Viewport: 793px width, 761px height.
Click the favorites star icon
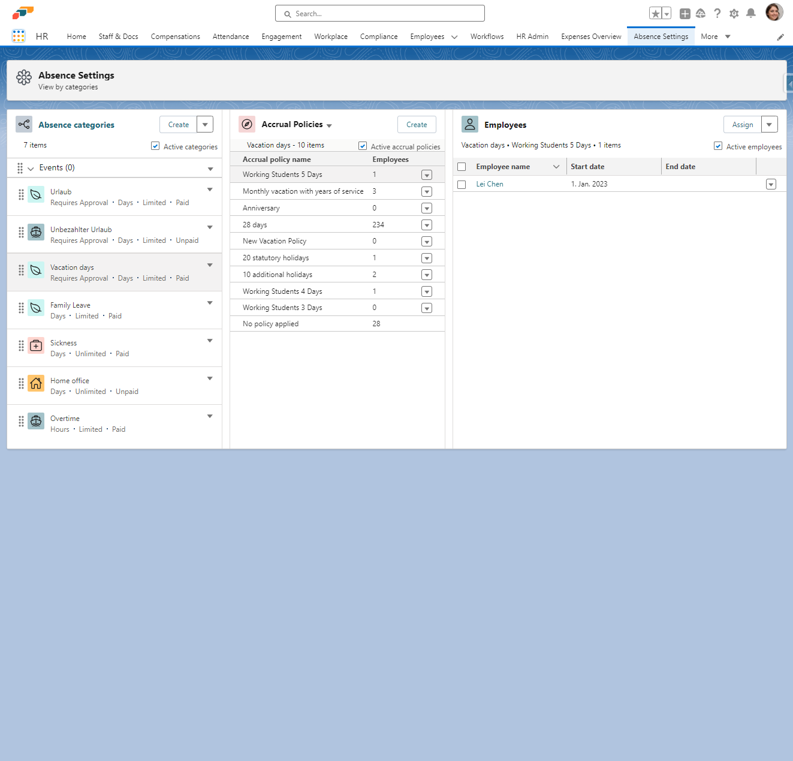click(x=655, y=13)
